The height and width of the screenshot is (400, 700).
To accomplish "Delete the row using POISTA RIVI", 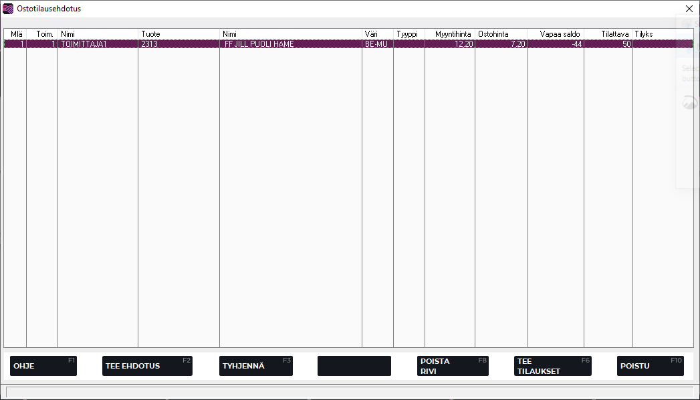I will pos(451,366).
